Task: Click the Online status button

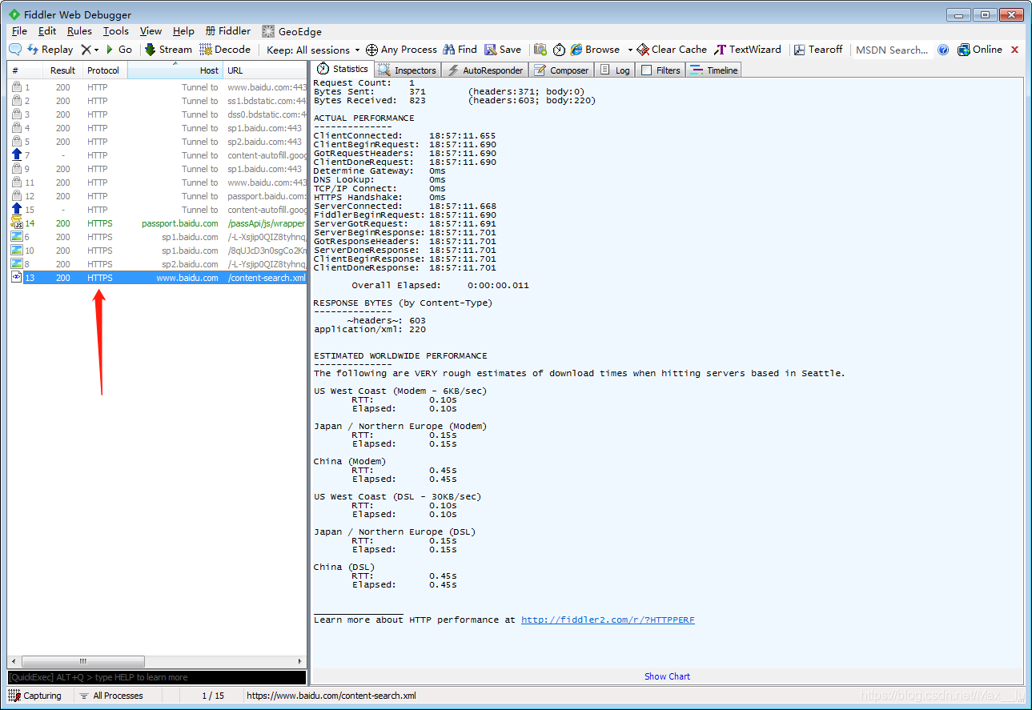Action: tap(980, 50)
